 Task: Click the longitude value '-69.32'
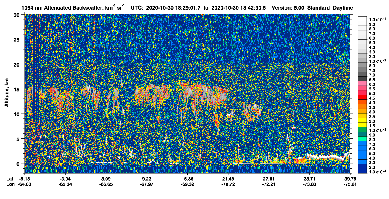coord(187,184)
